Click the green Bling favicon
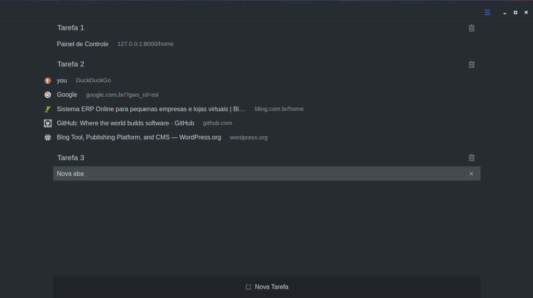The width and height of the screenshot is (533, 298). pyautogui.click(x=48, y=109)
